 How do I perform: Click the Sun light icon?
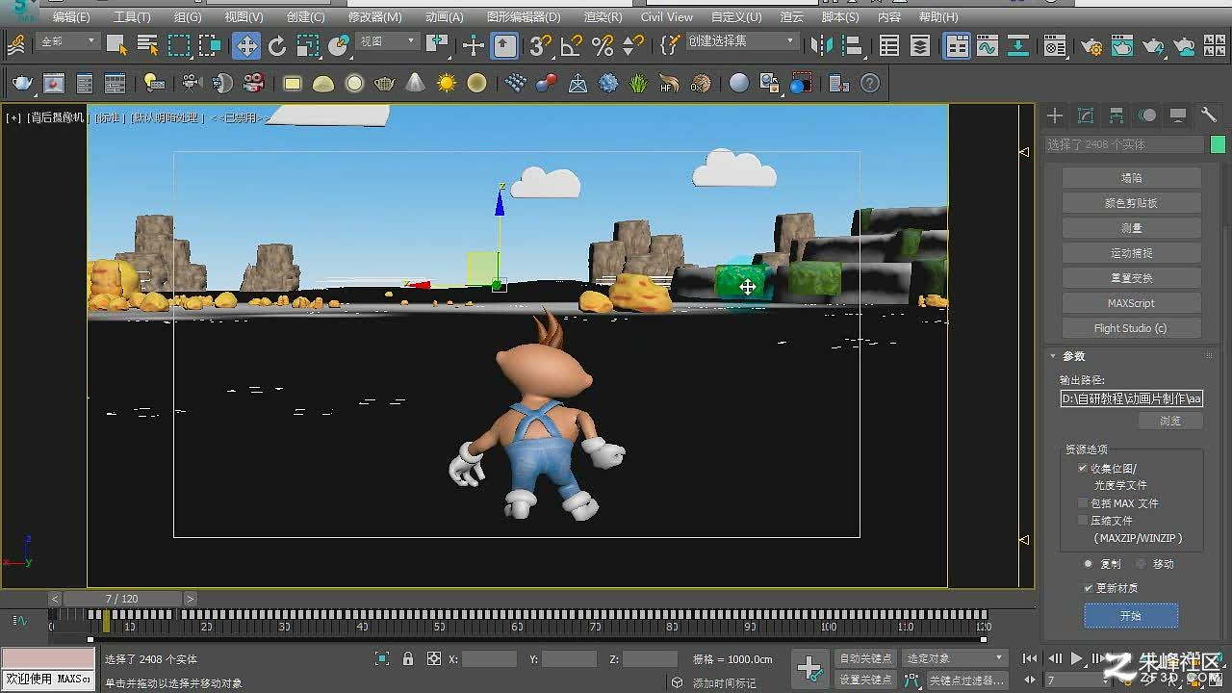click(x=446, y=84)
